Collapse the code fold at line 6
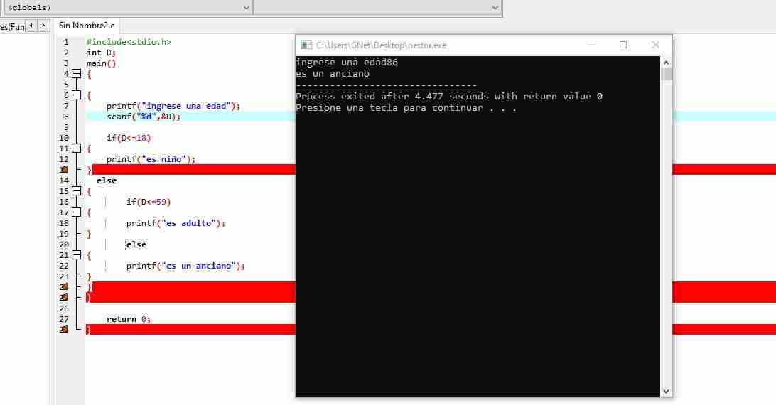776x405 pixels. (x=76, y=95)
